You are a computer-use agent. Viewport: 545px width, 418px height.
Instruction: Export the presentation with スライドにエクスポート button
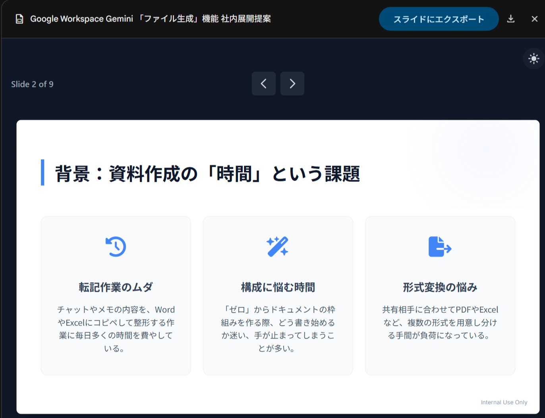click(439, 19)
